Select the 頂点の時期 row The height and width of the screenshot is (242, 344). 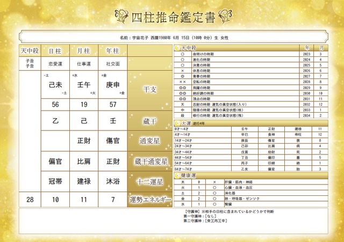(251, 99)
